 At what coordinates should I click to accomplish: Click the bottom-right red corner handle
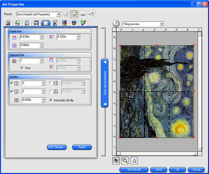point(194,137)
